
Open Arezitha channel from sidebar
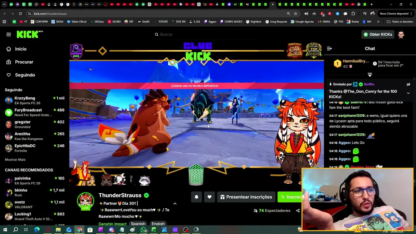(x=34, y=136)
